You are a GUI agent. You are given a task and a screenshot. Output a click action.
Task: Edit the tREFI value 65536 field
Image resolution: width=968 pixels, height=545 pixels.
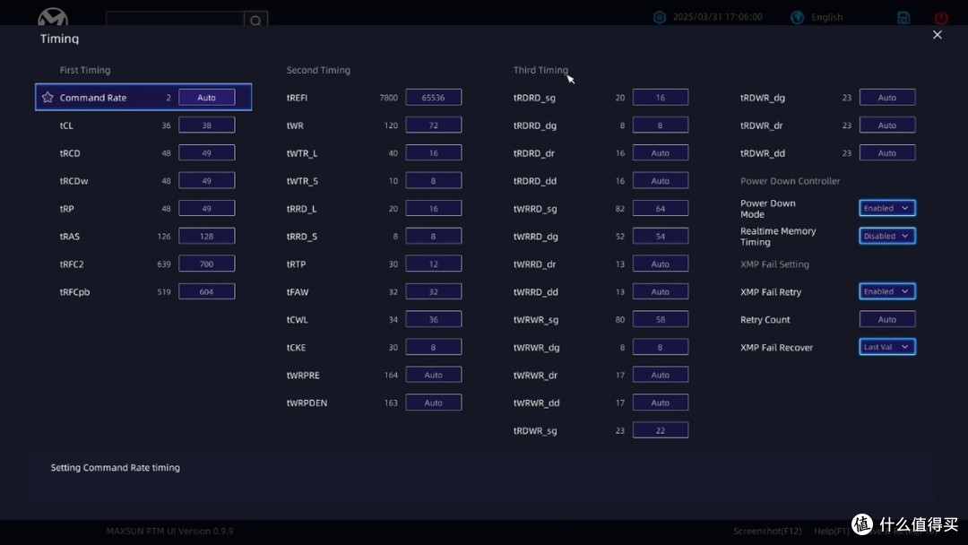(x=434, y=98)
